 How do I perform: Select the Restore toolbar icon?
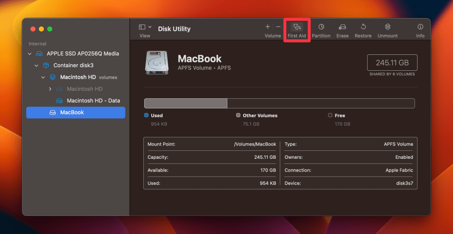point(363,27)
